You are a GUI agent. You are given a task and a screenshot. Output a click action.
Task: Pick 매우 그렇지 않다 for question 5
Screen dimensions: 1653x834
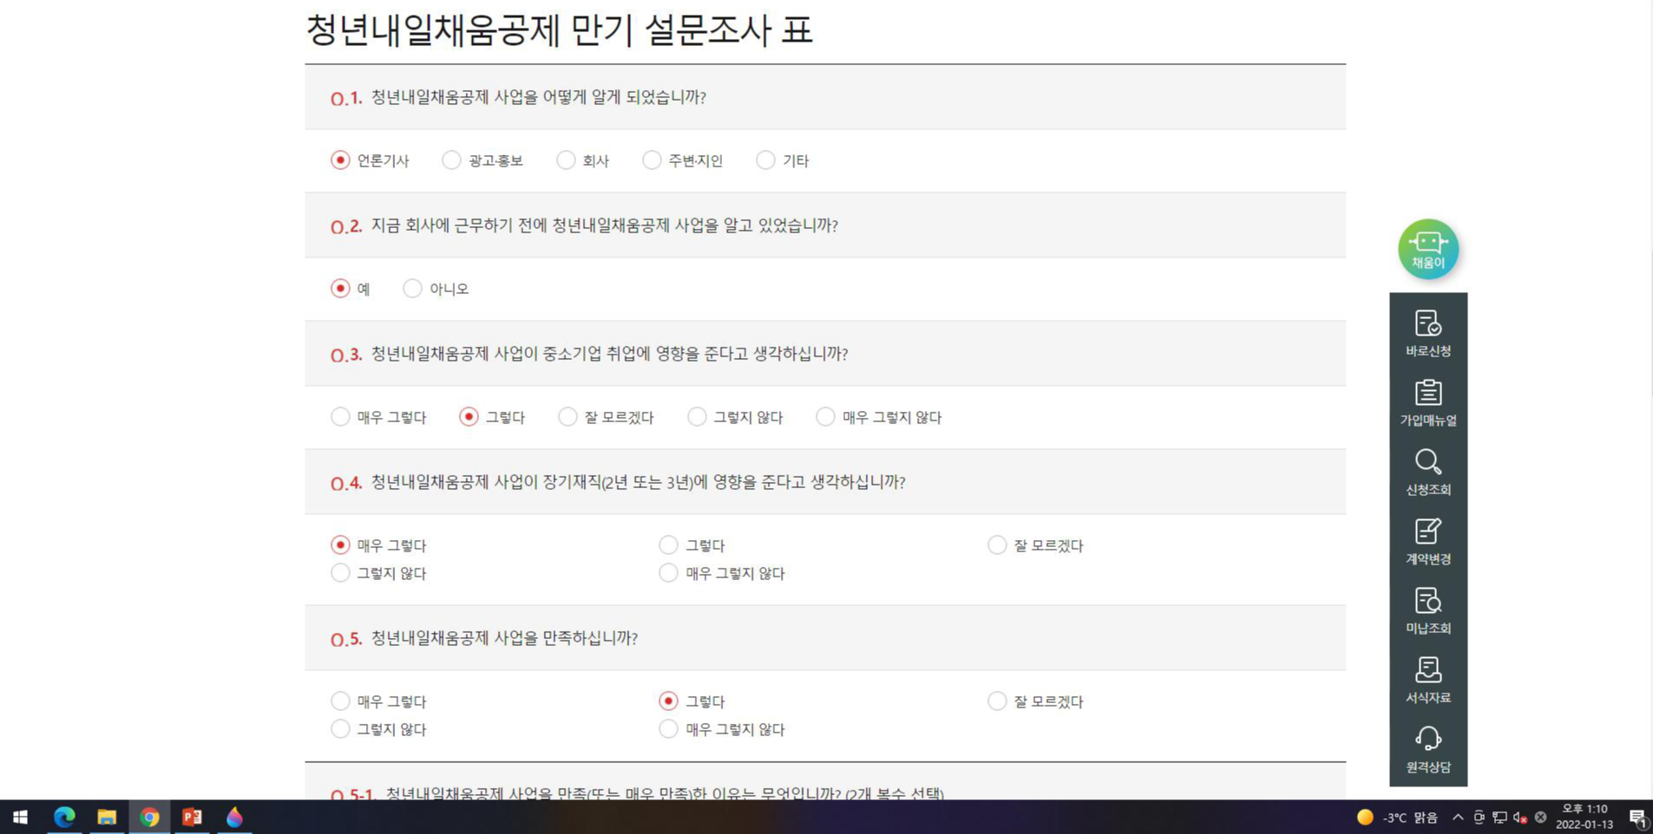click(x=668, y=728)
